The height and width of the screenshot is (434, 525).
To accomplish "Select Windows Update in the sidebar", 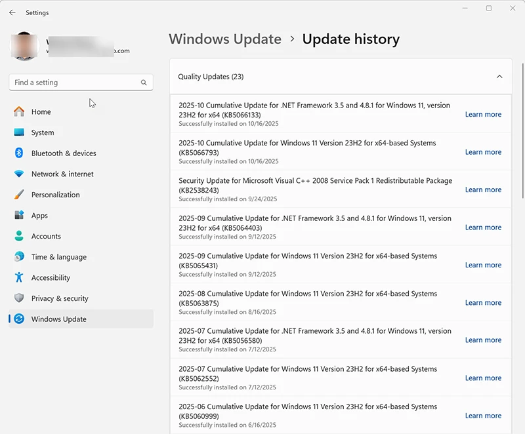I will click(59, 319).
